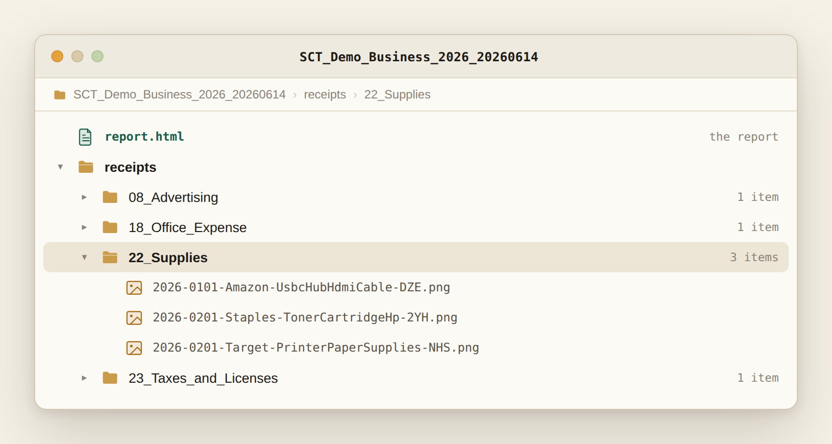
Task: Click the 23_Taxes_and_Licenses folder icon
Action: pos(110,378)
